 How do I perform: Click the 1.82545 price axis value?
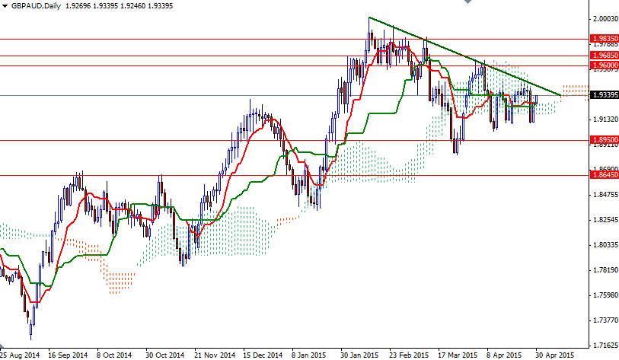tap(605, 220)
